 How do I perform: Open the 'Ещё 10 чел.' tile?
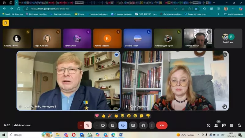coord(228,38)
